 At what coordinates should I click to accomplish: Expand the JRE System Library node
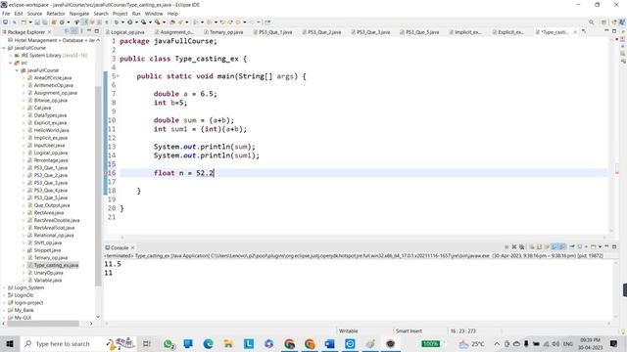tap(11, 56)
